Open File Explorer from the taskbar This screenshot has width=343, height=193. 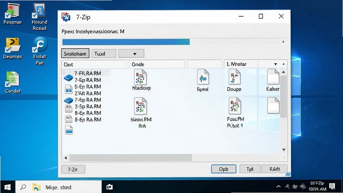tap(36, 187)
